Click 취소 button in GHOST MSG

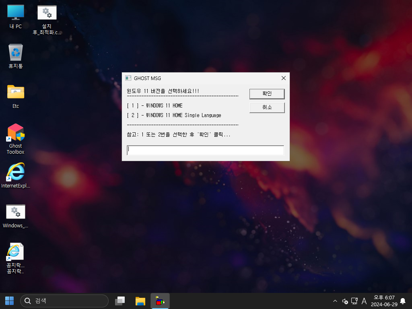[267, 107]
